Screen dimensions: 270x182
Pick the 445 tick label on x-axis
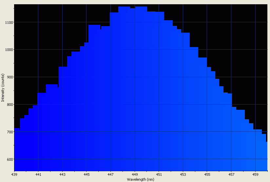[x=87, y=174]
